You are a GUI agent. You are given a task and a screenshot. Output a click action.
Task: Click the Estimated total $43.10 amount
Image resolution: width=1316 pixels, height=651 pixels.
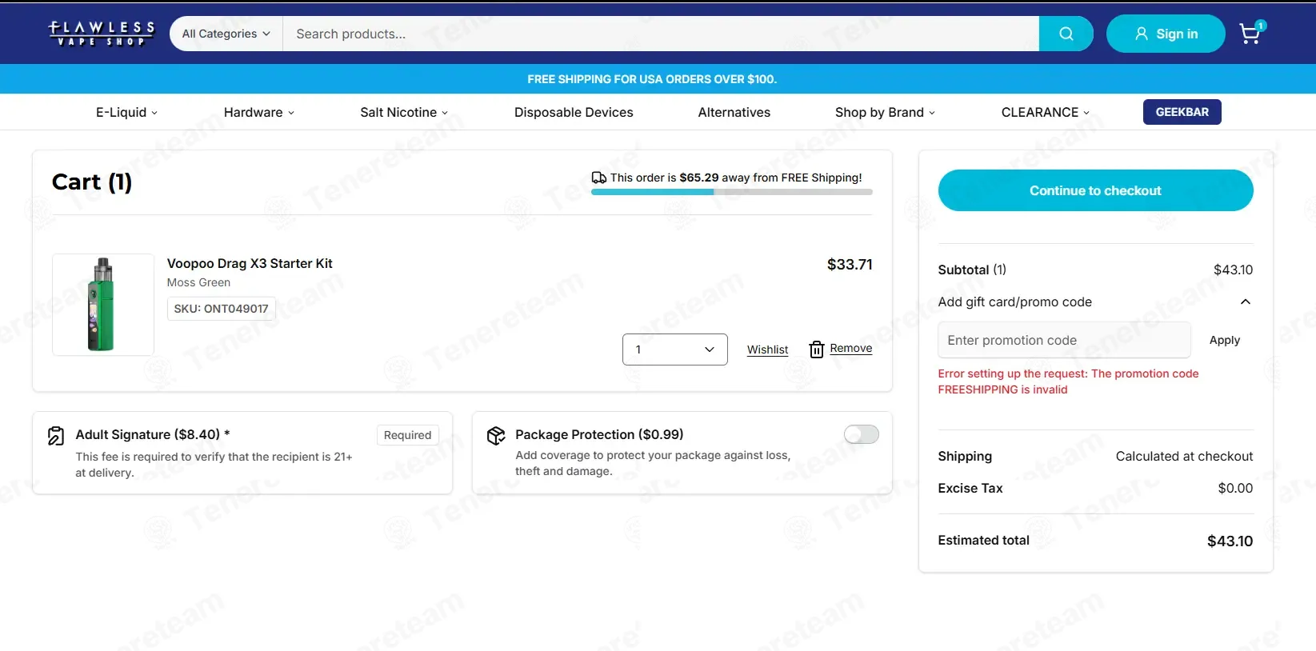click(x=1230, y=541)
